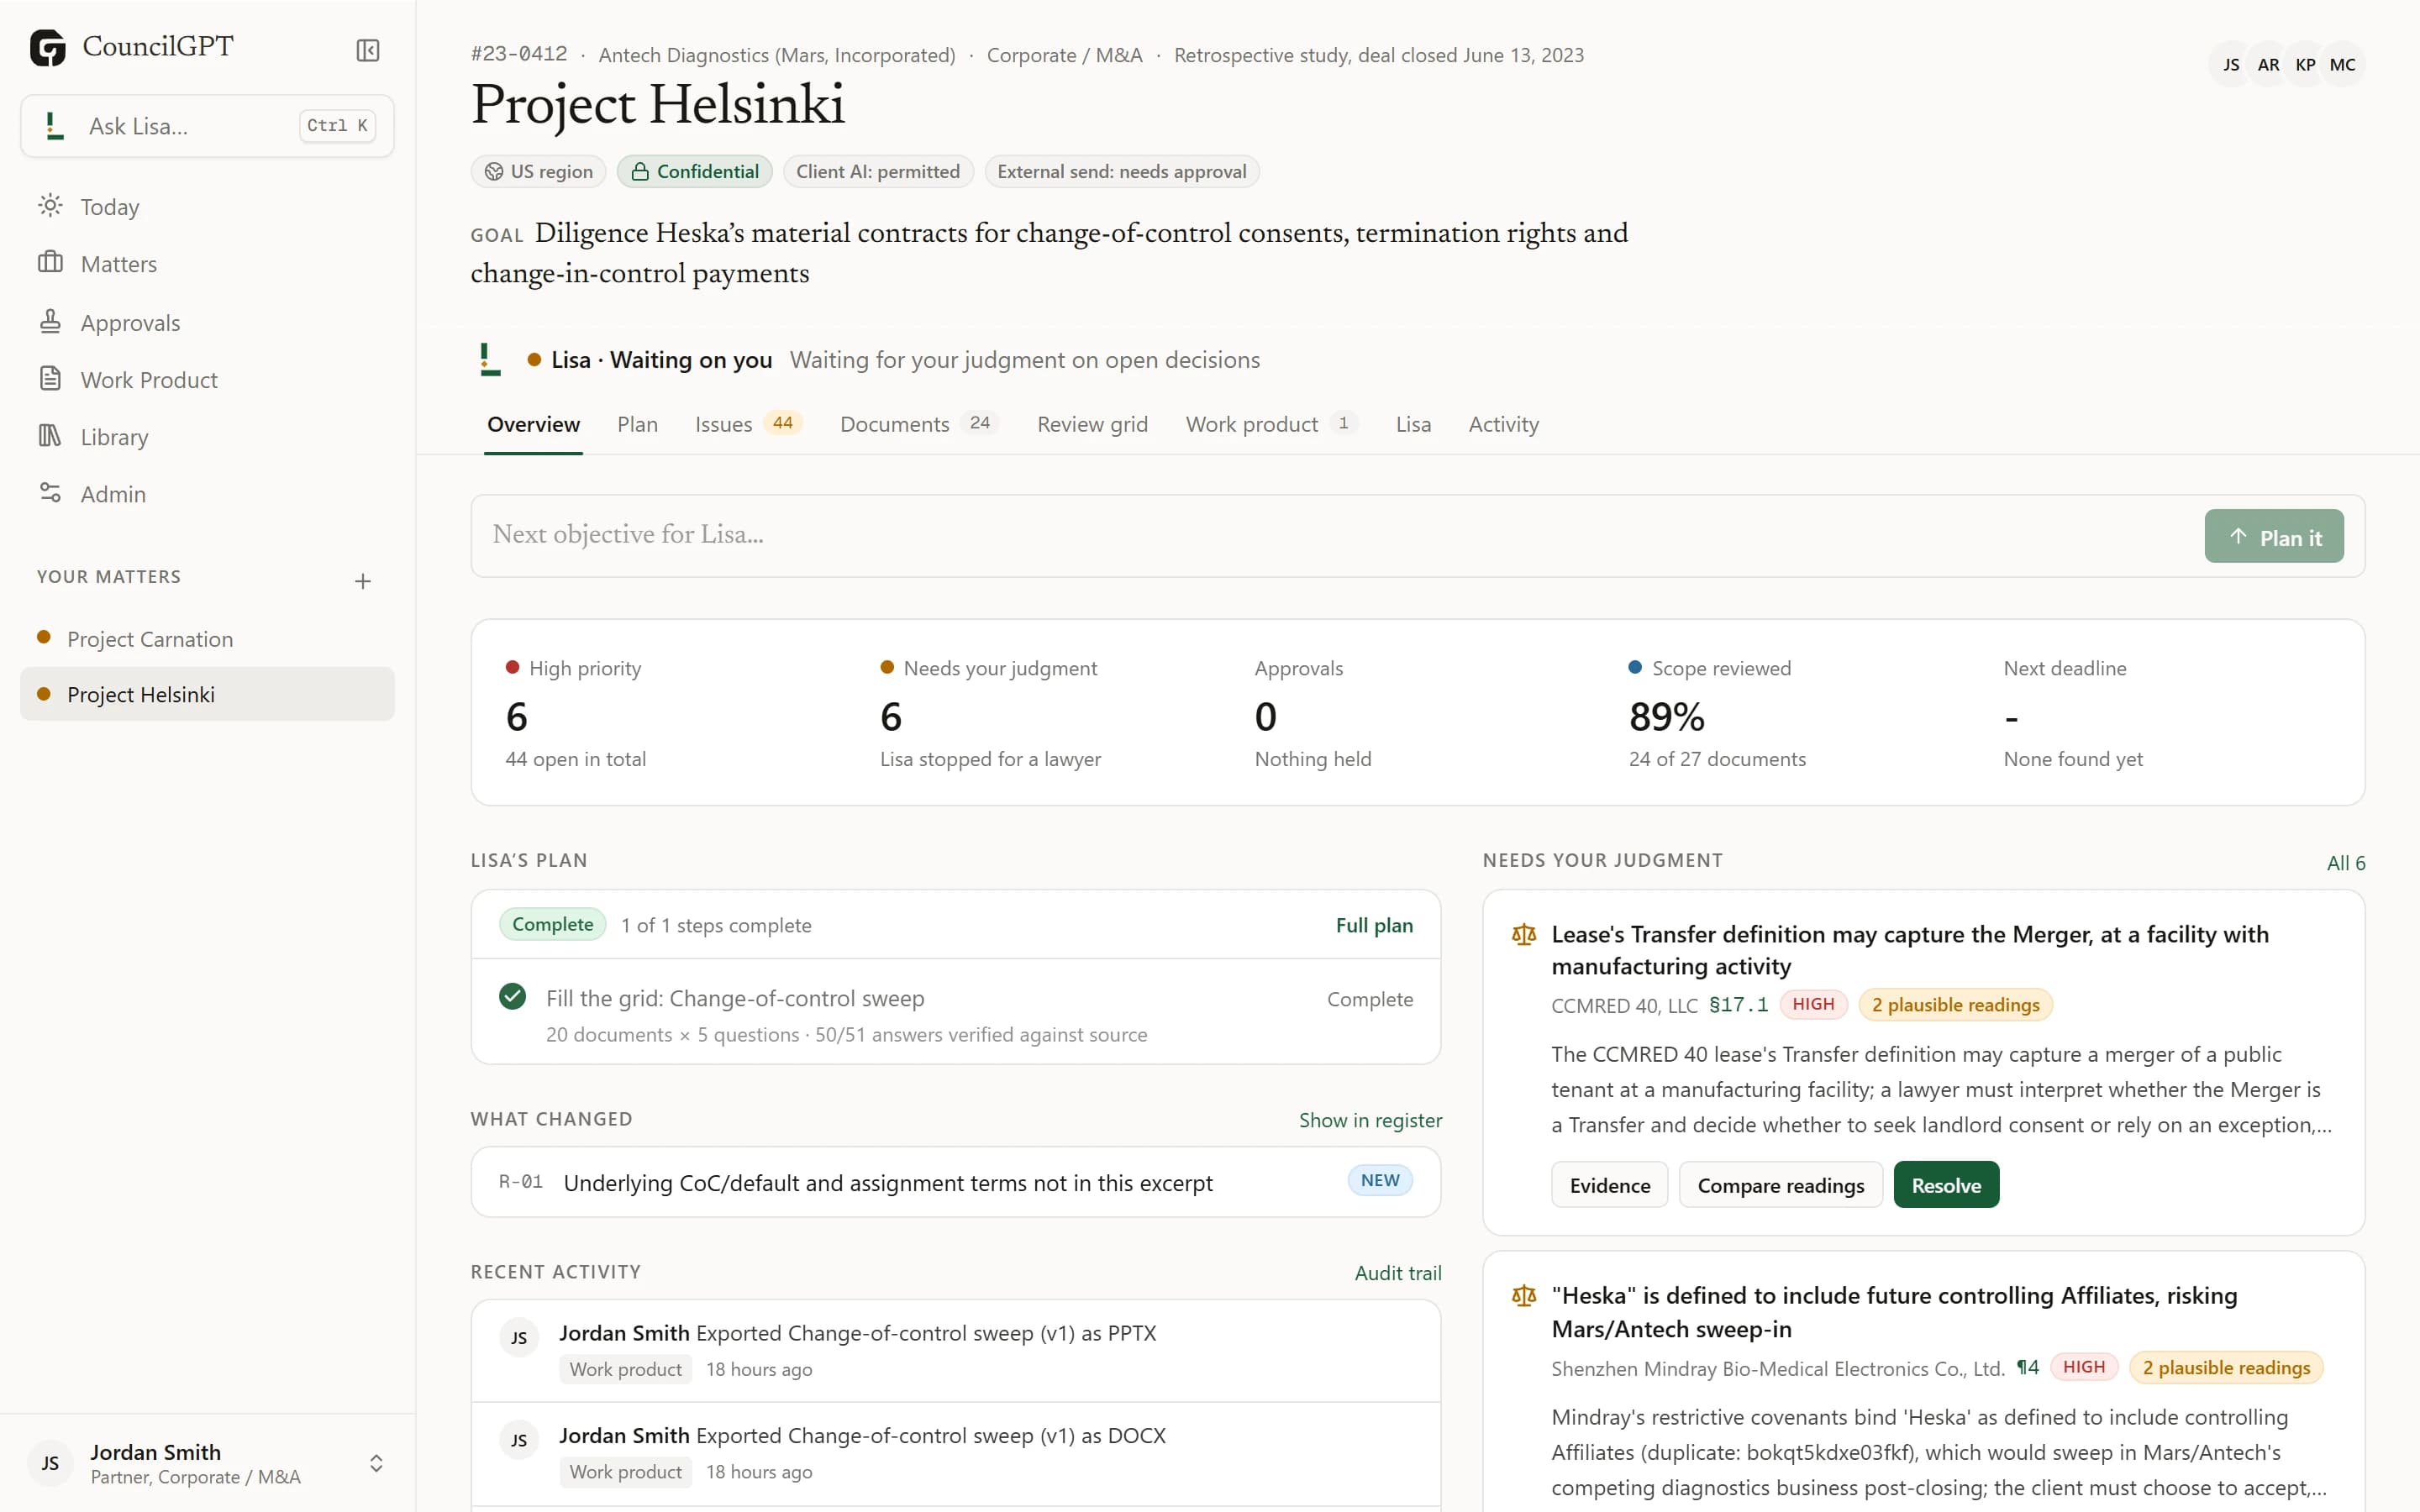Select Project Carnation in Your Matters

[x=208, y=639]
